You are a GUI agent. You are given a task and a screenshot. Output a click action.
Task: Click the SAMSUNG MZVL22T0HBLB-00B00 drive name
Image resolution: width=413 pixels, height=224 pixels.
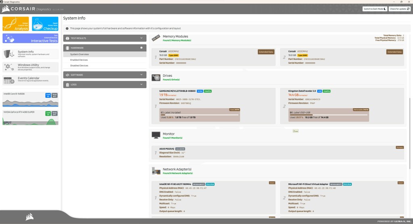pos(177,91)
